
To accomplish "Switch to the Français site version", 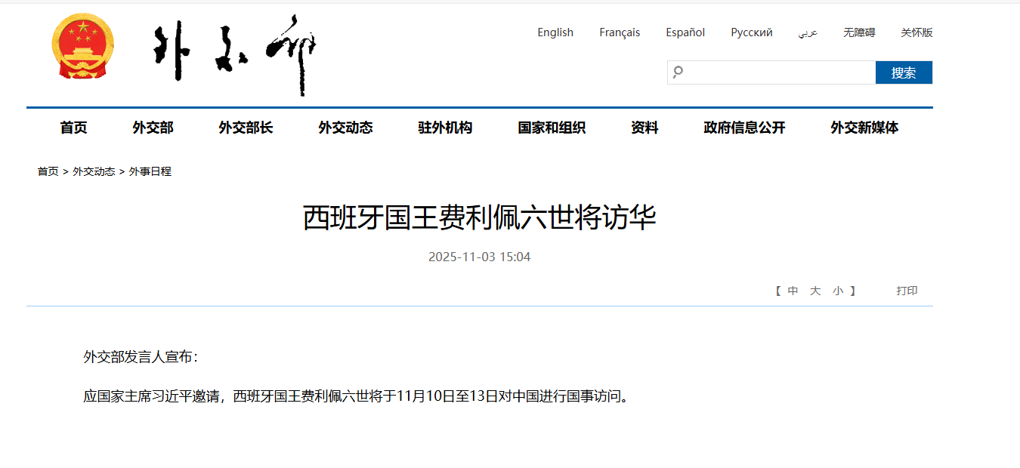I will (620, 32).
